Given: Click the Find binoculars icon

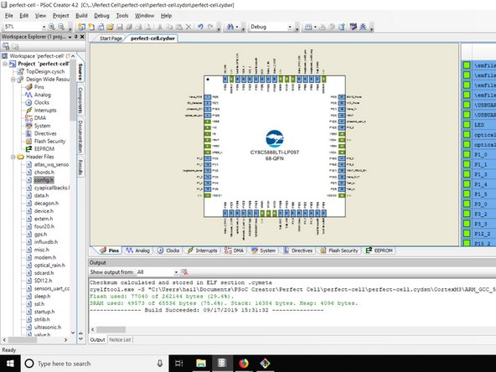Looking at the screenshot, I should pos(230,27).
